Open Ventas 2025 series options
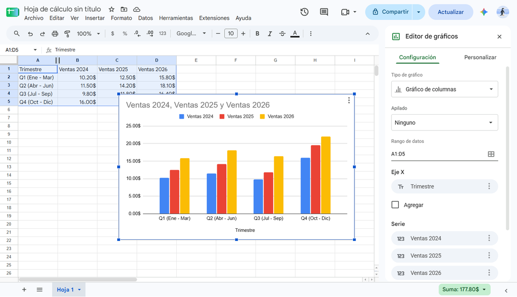 tap(489, 256)
